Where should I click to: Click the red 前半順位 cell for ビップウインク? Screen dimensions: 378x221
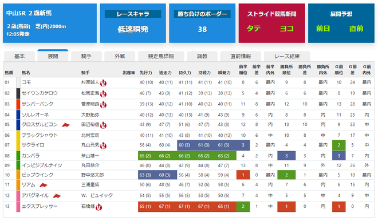(243, 175)
